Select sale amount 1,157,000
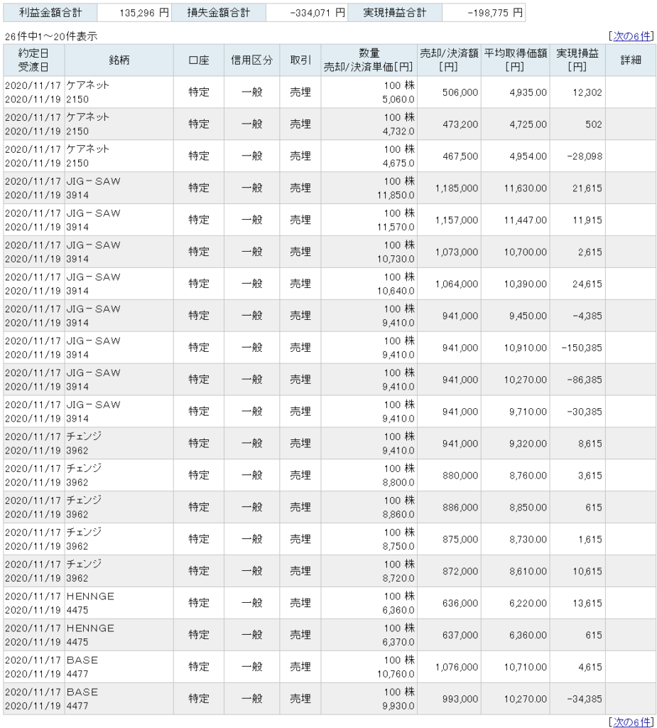The image size is (657, 728). click(457, 220)
